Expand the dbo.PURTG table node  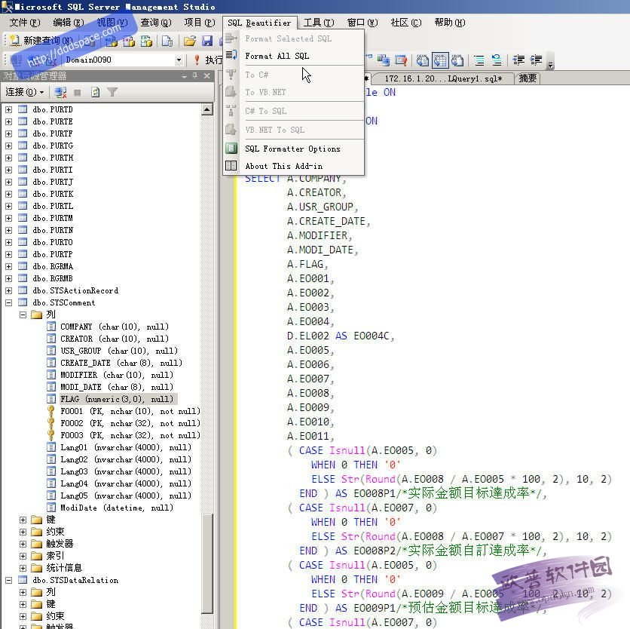8,146
